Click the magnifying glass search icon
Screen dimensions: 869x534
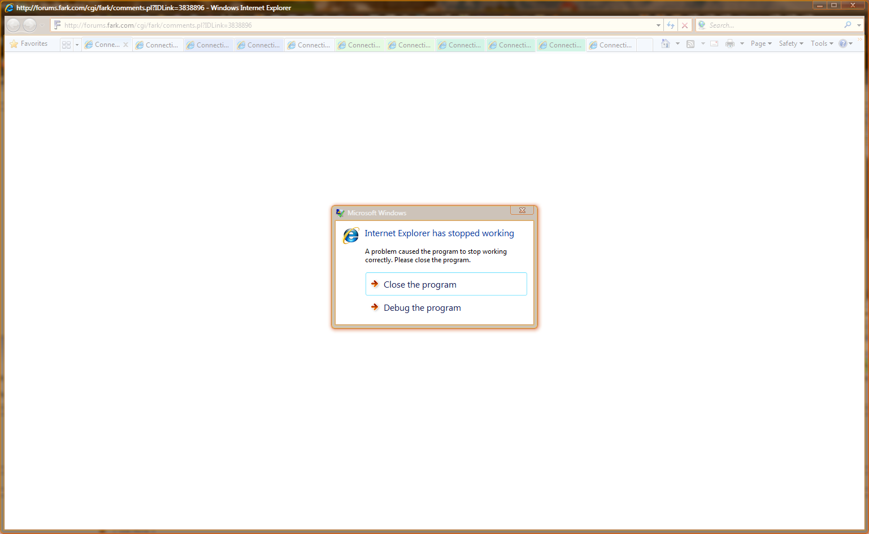click(848, 25)
